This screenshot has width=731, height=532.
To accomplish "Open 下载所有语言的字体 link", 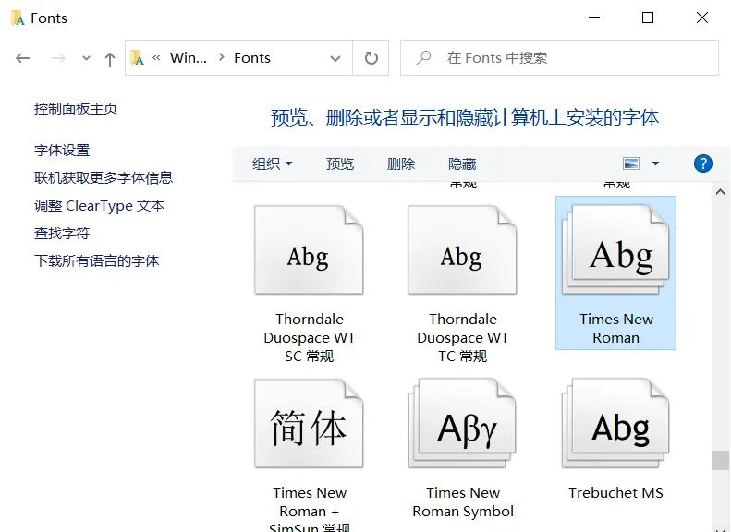I will coord(96,260).
